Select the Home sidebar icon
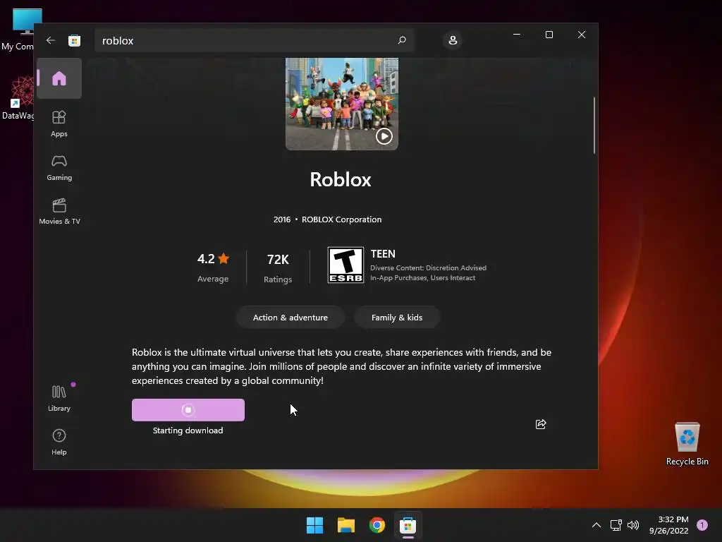This screenshot has width=722, height=542. [59, 78]
